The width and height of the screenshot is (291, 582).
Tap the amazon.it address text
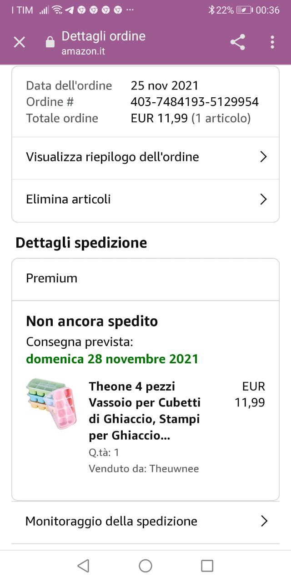83,51
